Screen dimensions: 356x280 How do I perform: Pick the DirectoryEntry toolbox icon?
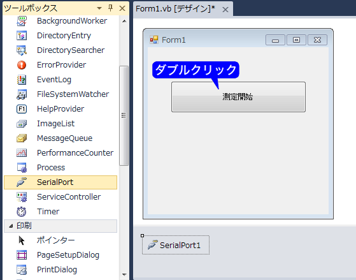22,36
